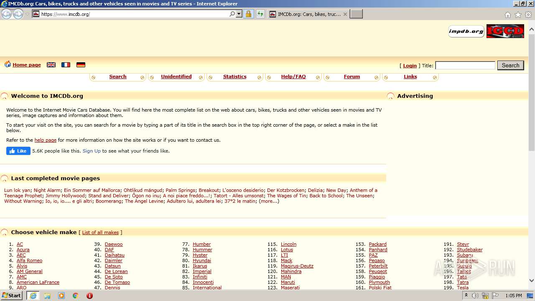This screenshot has height=301, width=535.
Task: Open a new blank tab
Action: [356, 14]
